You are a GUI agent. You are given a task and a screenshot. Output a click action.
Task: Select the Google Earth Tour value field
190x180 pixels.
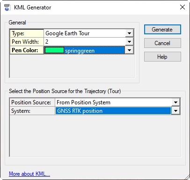point(85,33)
